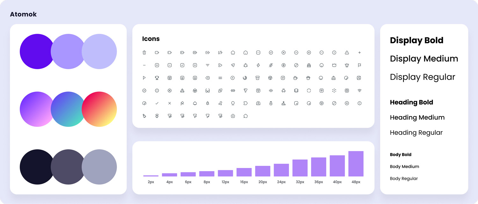Select the coffee mug icon
Image resolution: width=478 pixels, height=204 pixels.
click(296, 78)
